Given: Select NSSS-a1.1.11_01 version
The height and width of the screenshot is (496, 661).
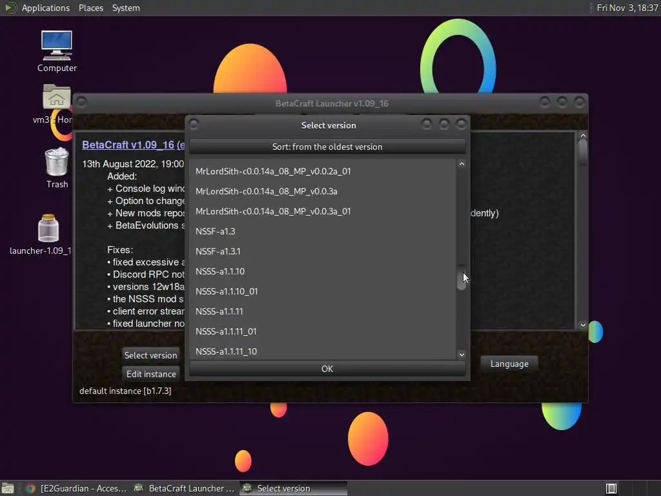Looking at the screenshot, I should tap(323, 331).
